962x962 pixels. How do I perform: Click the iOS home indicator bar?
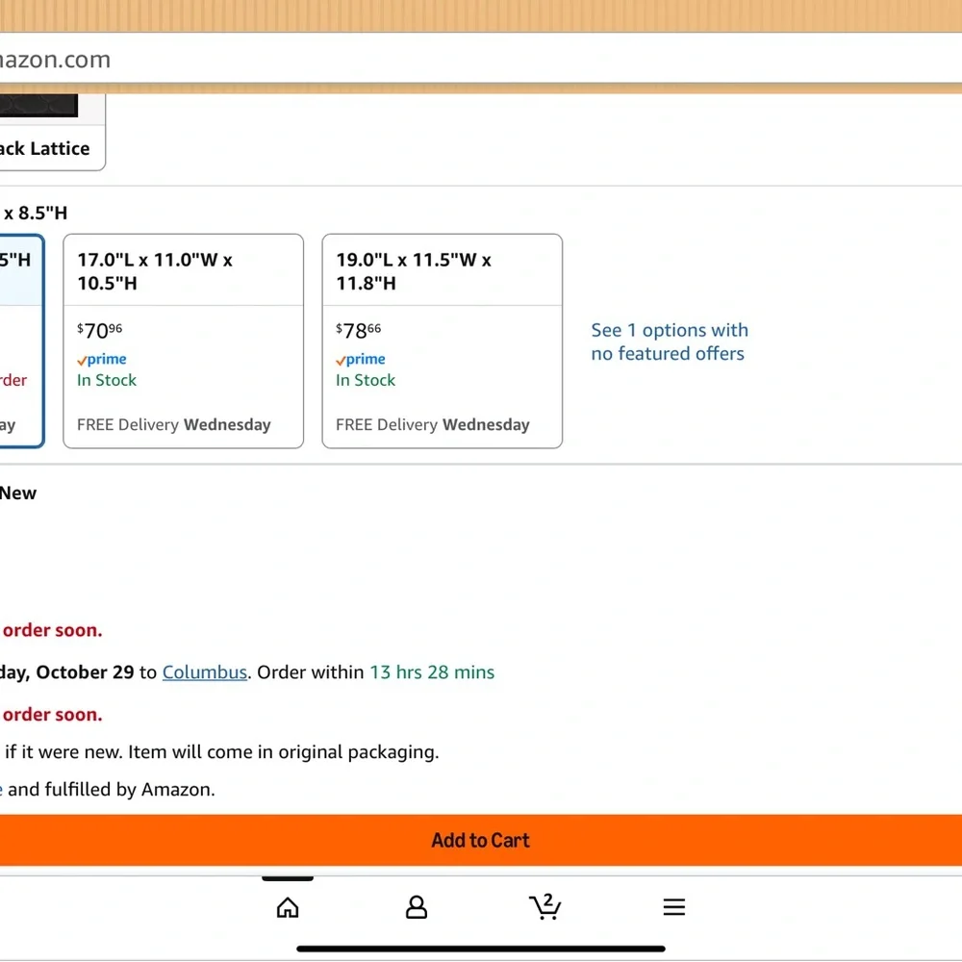point(481,949)
